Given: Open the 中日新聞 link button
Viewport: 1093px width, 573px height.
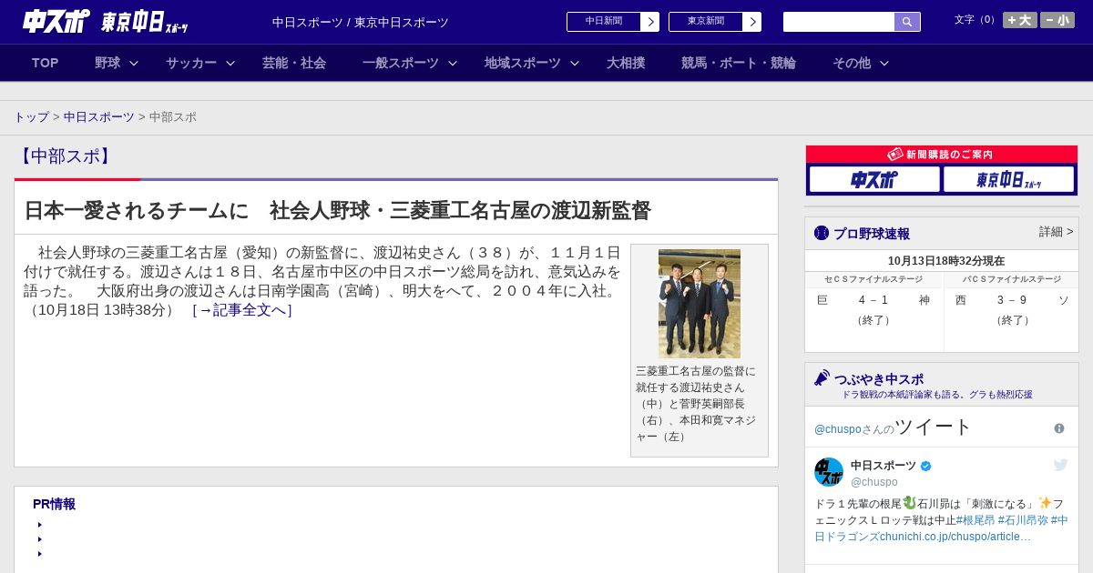Looking at the screenshot, I should (x=603, y=21).
